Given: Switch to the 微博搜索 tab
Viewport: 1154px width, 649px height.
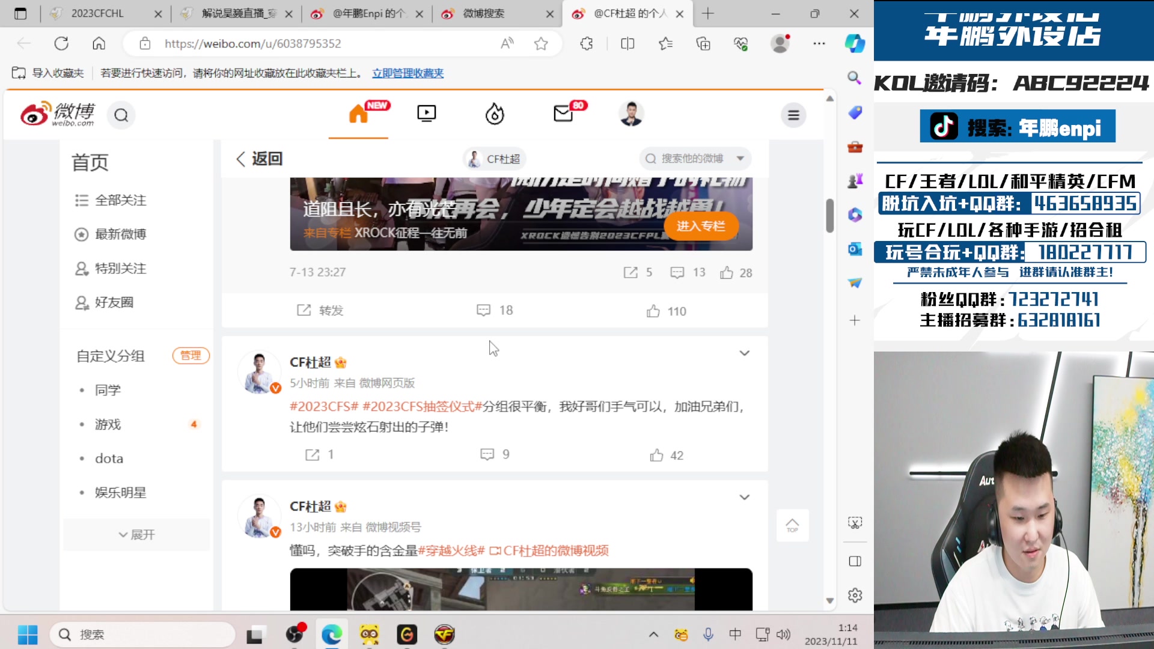Looking at the screenshot, I should (x=497, y=13).
